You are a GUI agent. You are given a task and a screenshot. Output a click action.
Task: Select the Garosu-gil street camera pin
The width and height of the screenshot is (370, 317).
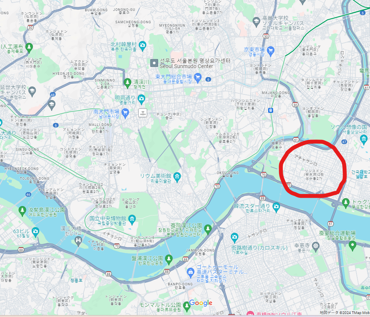[x=234, y=237]
